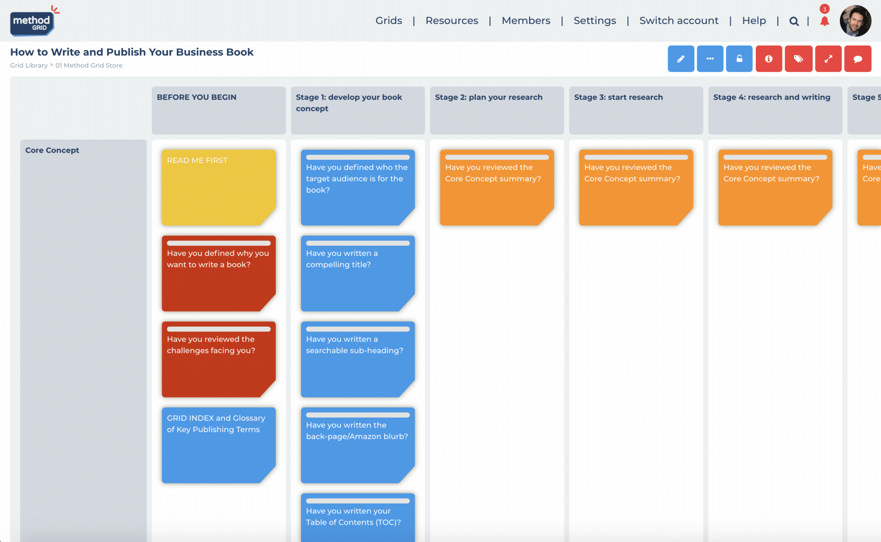Click Switch account in the top bar
Screen dimensions: 881x542
pyautogui.click(x=679, y=21)
